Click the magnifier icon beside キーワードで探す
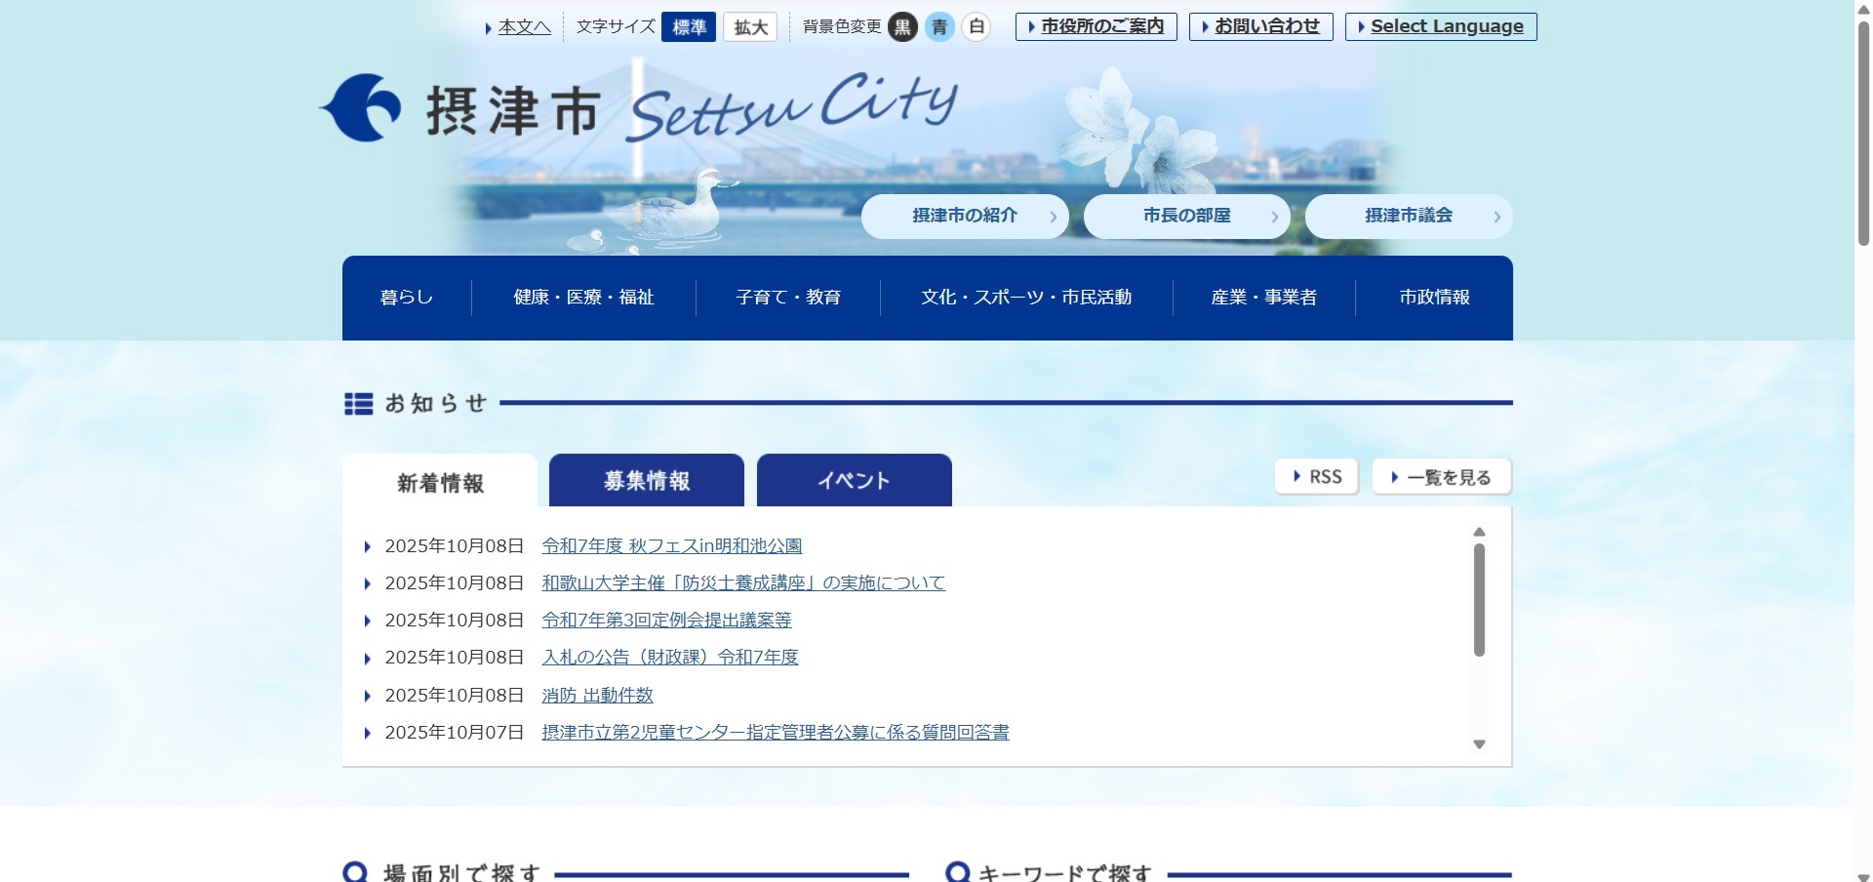The height and width of the screenshot is (882, 1873). tap(959, 872)
